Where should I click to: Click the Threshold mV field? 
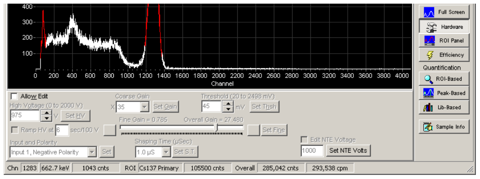tap(211, 107)
